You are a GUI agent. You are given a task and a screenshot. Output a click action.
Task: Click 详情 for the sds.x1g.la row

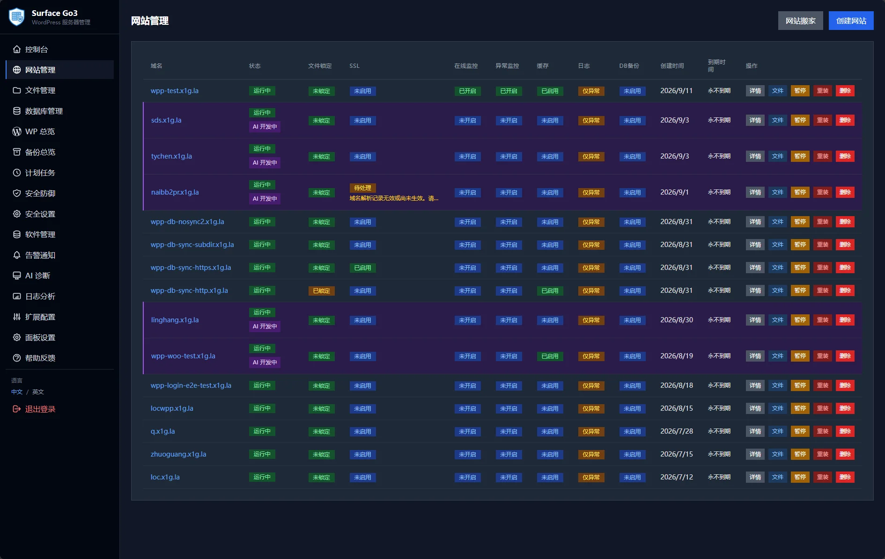point(755,120)
